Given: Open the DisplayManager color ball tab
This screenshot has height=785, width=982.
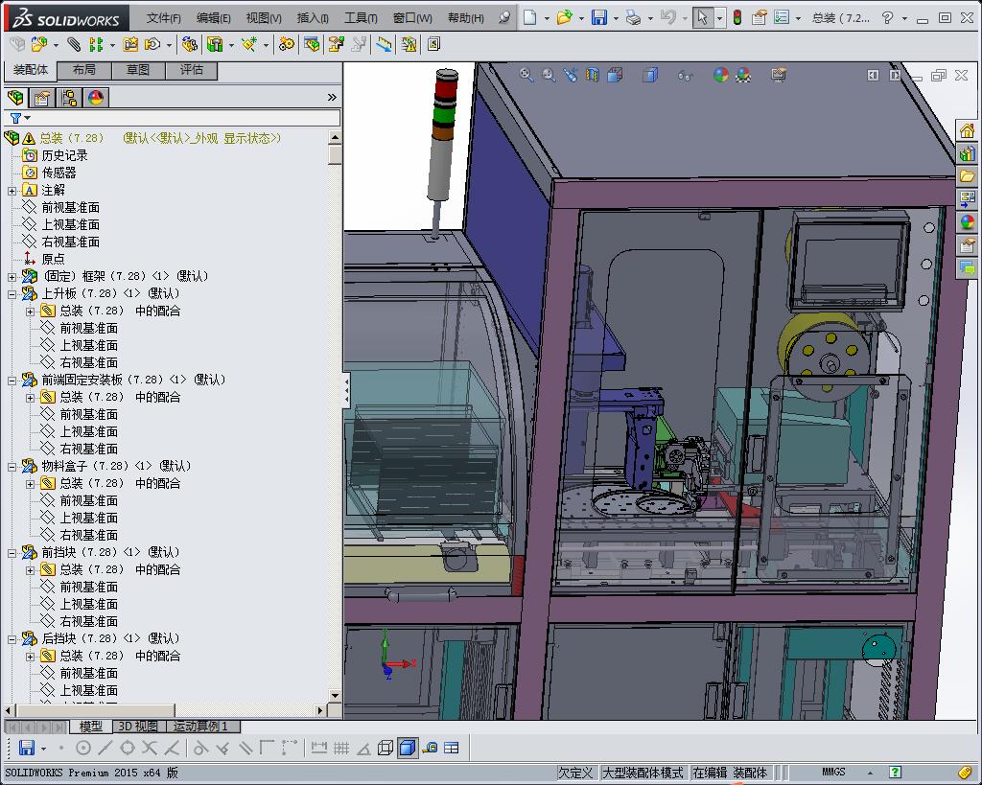Looking at the screenshot, I should (96, 98).
